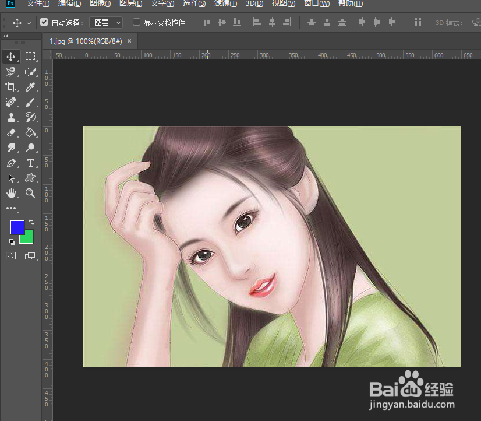Align left edges of layers
The image size is (481, 421).
coord(257,22)
